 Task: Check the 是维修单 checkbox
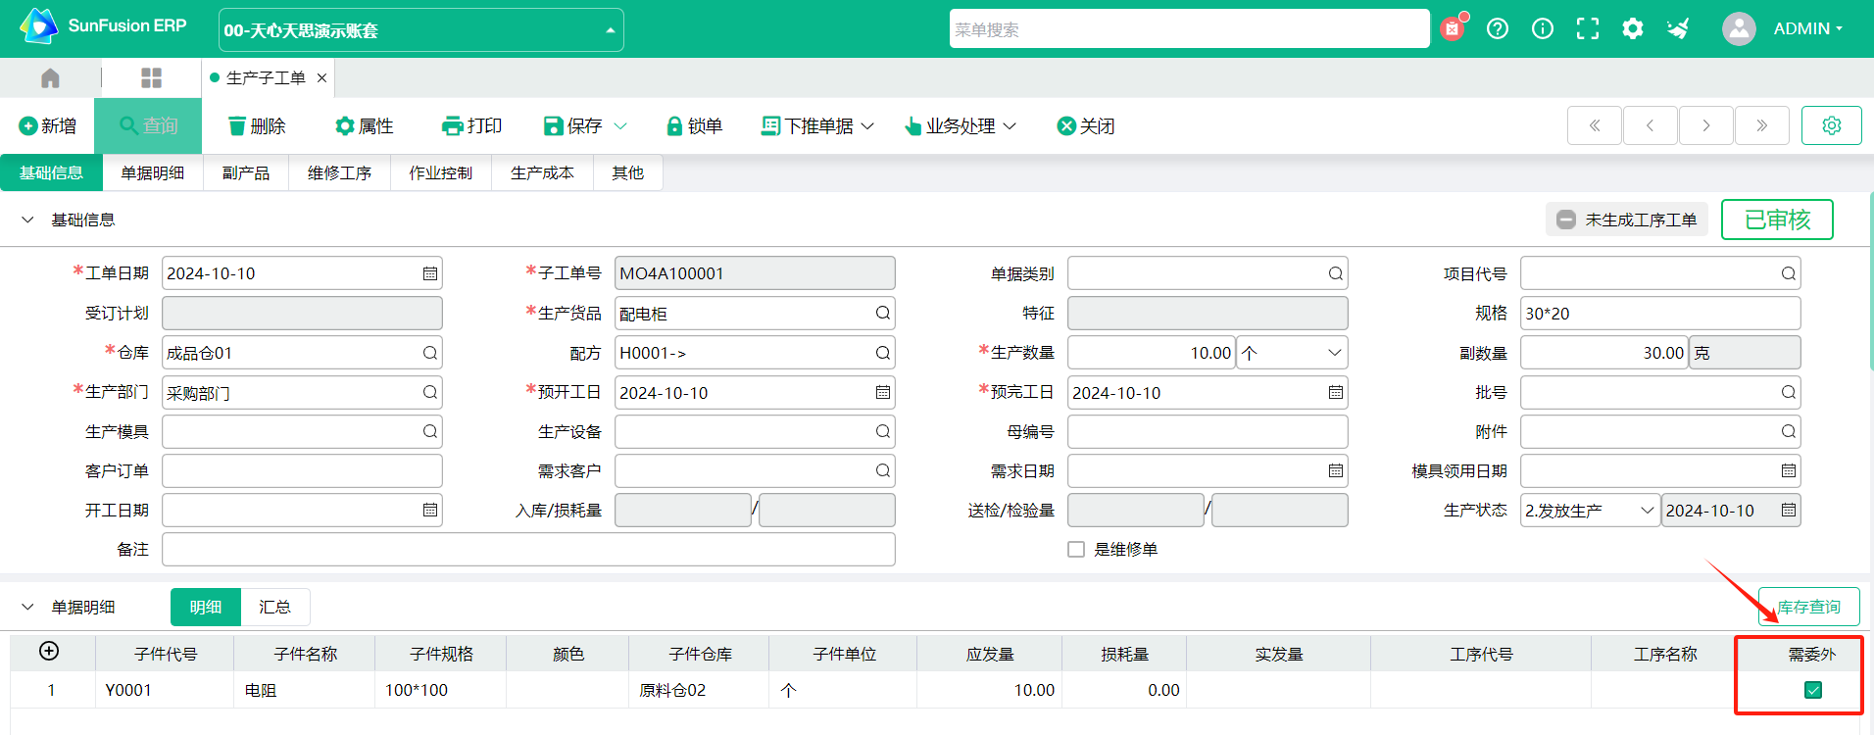(1076, 550)
